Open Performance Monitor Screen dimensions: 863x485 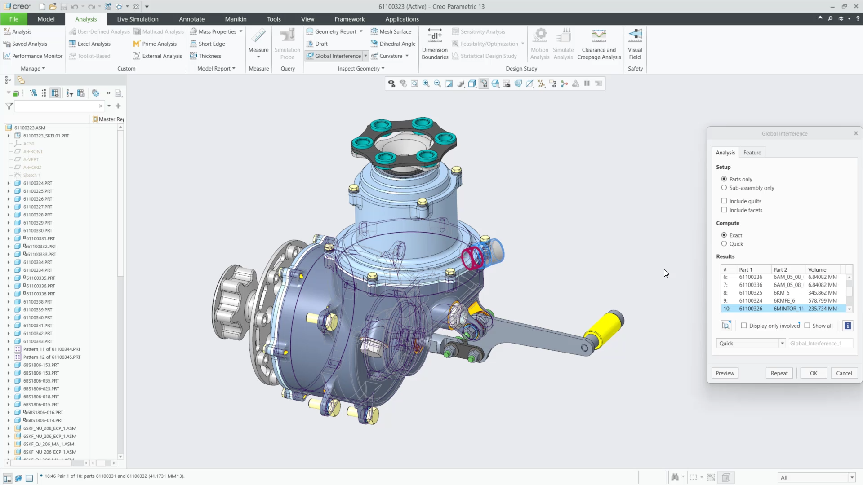[x=33, y=56]
